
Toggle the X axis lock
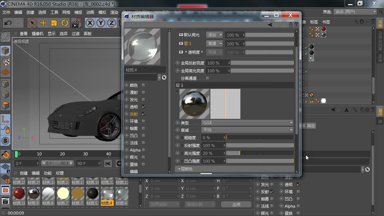pyautogui.click(x=90, y=23)
